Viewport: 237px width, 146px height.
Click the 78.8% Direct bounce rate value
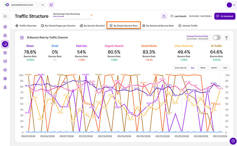(x=30, y=52)
